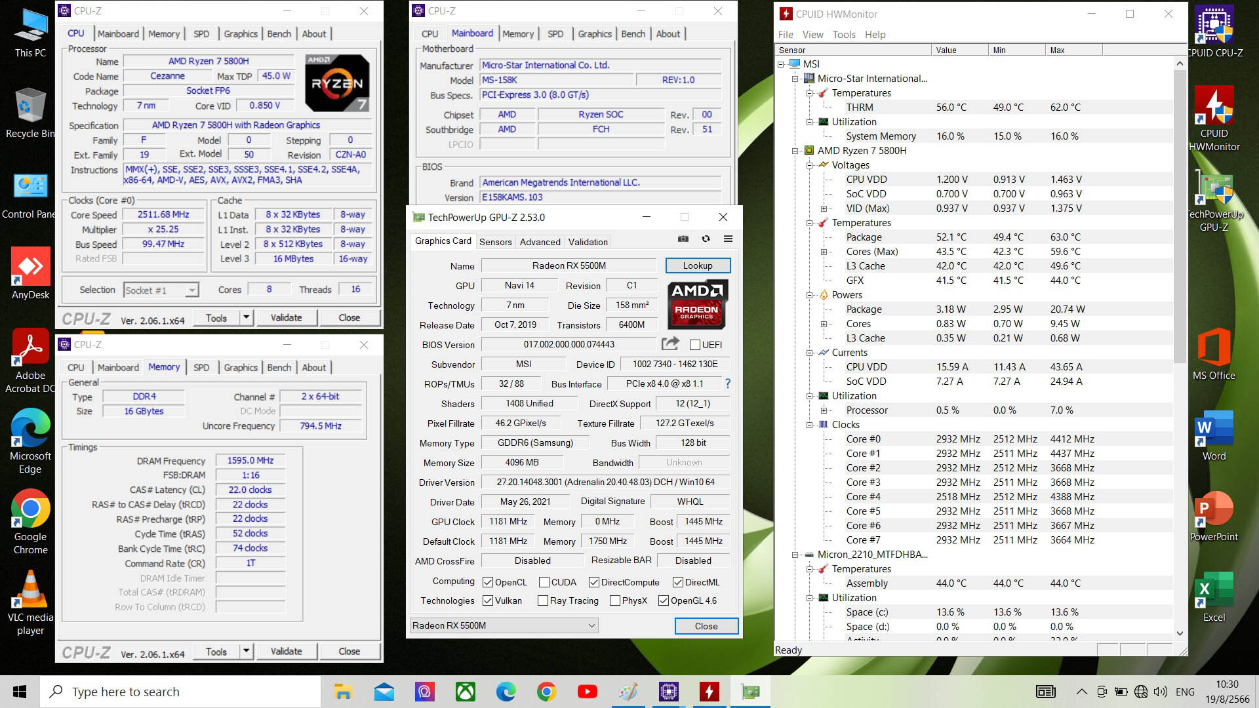Image resolution: width=1259 pixels, height=708 pixels.
Task: Click the Lookup button in GPU-Z
Action: [x=698, y=265]
